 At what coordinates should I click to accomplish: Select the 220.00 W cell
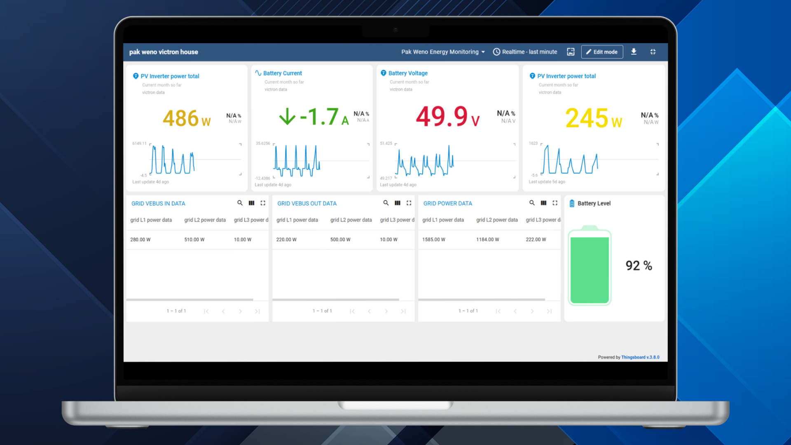pyautogui.click(x=286, y=239)
